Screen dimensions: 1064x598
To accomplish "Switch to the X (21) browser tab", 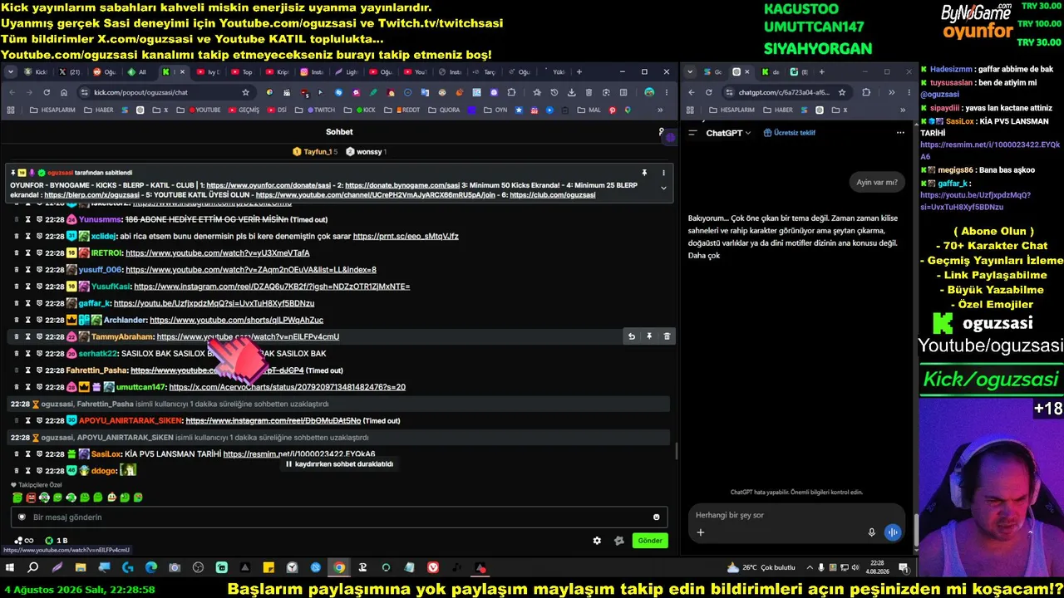I will tap(69, 72).
